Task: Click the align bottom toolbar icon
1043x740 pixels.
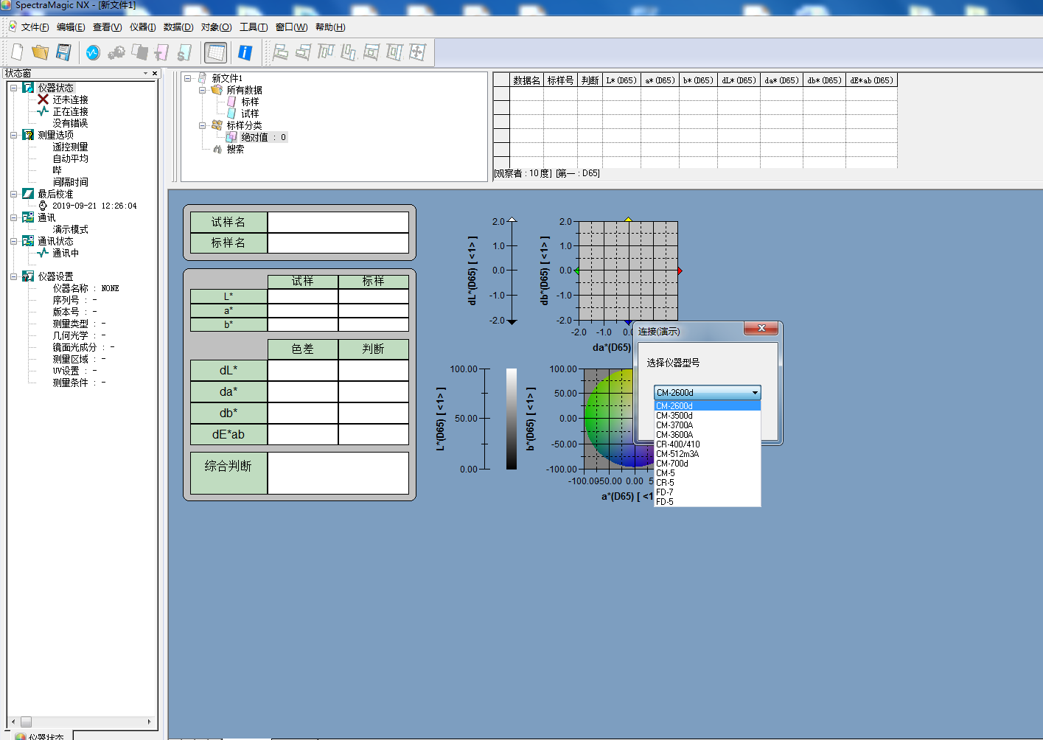Action: click(x=349, y=52)
